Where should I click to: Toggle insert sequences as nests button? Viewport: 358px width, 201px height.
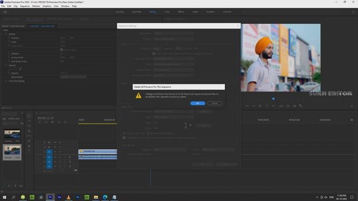coord(40,122)
